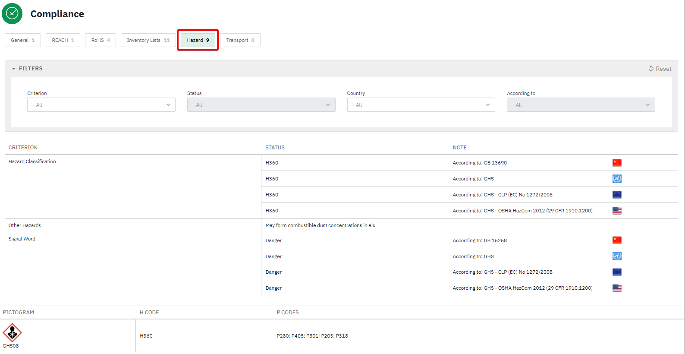Viewport: 685px width, 354px height.
Task: Click the China flag beside GB 13690
Action: point(617,163)
